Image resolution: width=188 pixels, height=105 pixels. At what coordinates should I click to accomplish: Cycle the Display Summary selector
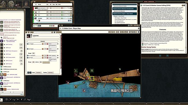(x=51, y=73)
